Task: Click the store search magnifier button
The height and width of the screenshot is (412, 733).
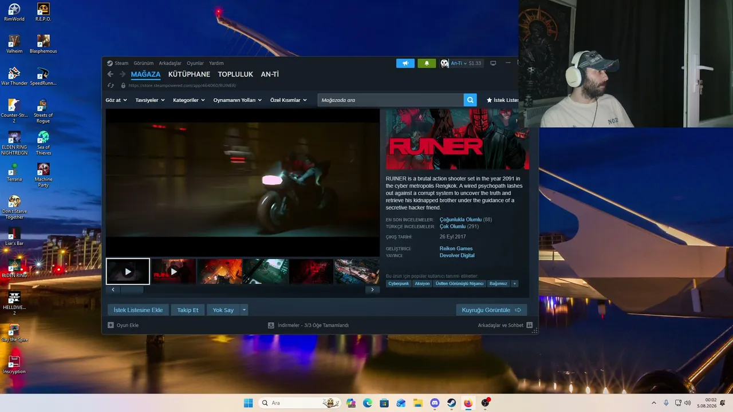Action: click(470, 100)
